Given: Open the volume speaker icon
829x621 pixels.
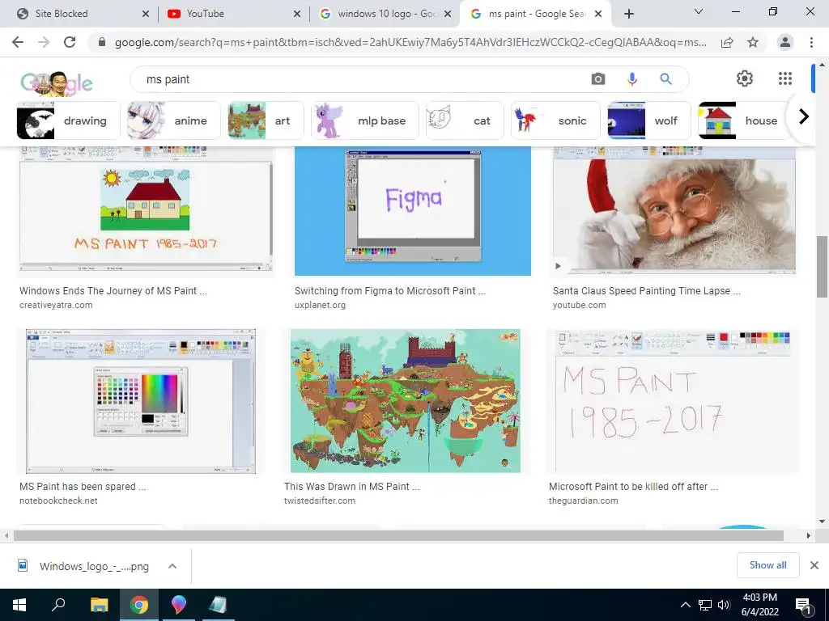Looking at the screenshot, I should click(724, 605).
